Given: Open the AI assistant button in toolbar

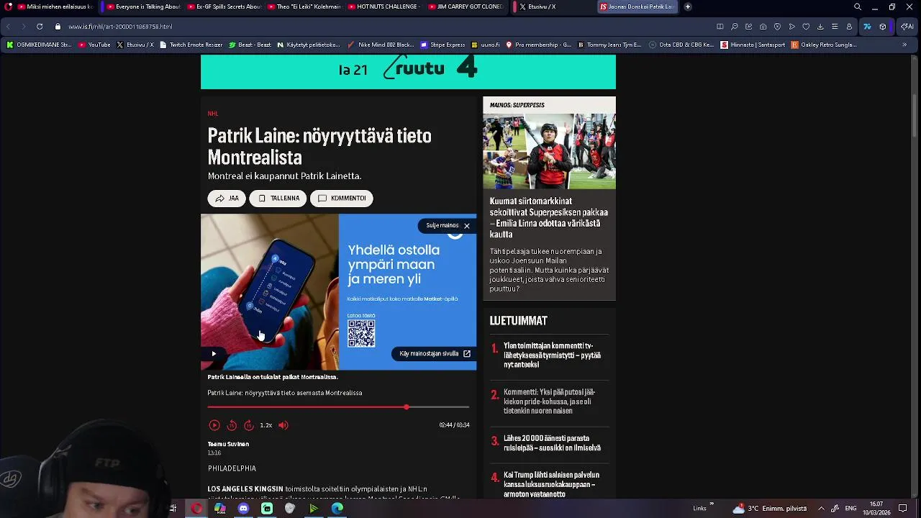Looking at the screenshot, I should (907, 27).
